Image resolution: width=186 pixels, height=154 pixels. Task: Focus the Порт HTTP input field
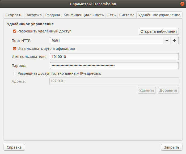coord(106,40)
